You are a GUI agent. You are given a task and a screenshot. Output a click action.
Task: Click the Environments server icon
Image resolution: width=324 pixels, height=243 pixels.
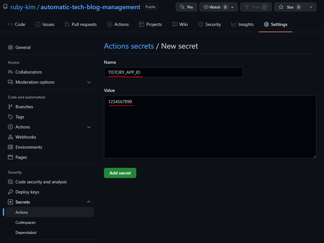10,147
